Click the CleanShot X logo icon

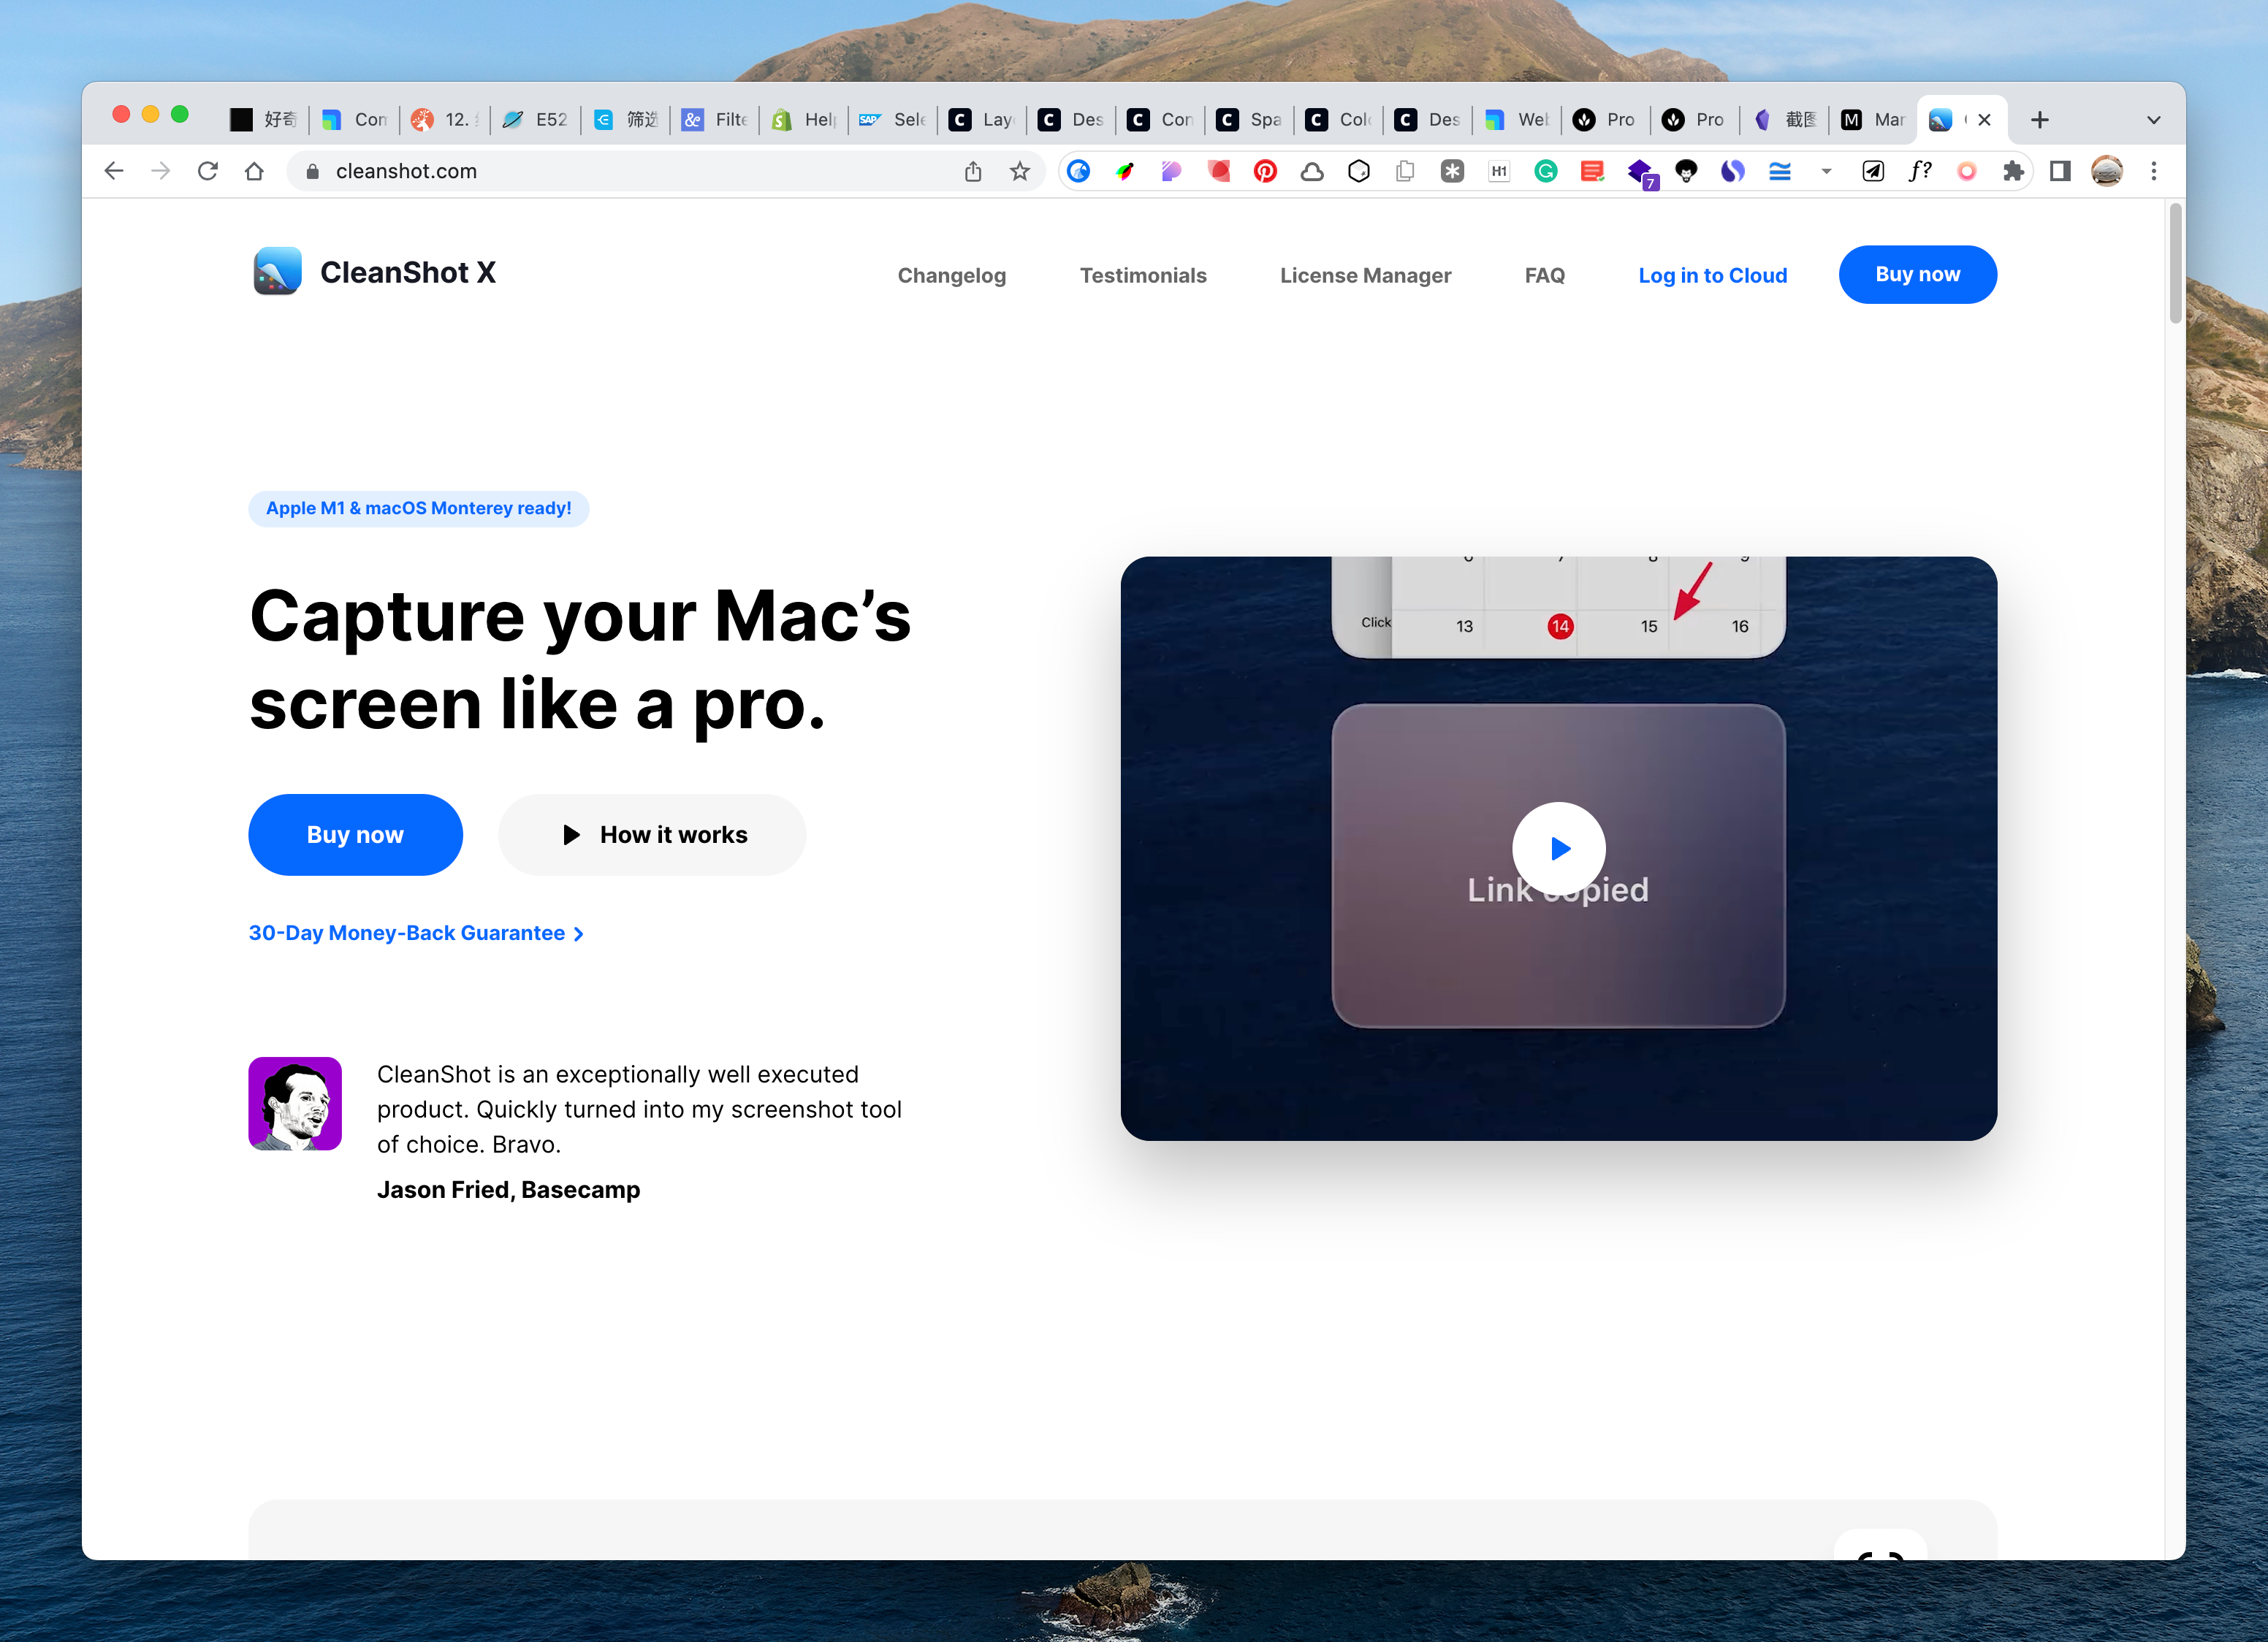[277, 272]
